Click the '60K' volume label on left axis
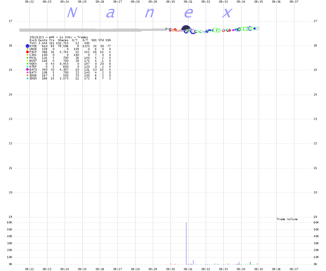Viewport: 326px width, 271px height. point(10,223)
